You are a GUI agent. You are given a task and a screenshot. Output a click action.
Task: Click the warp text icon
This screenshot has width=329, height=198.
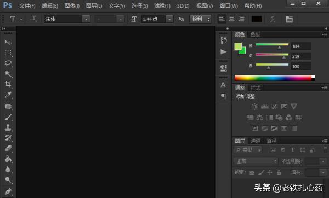pos(273,19)
